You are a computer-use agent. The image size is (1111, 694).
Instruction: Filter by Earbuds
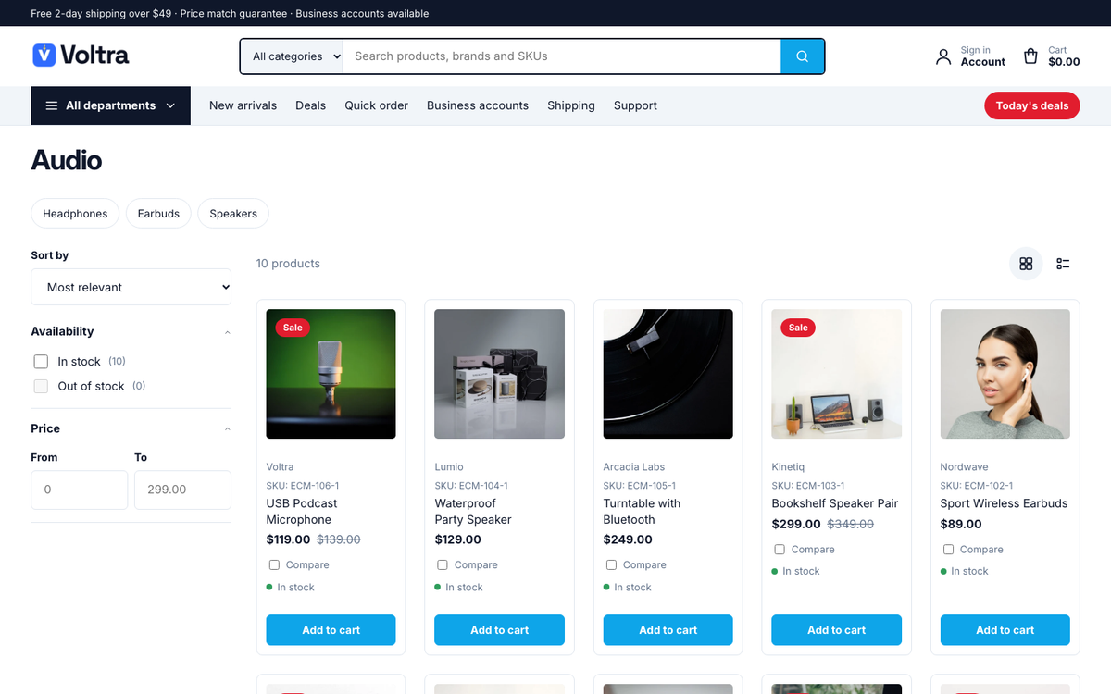[158, 214]
